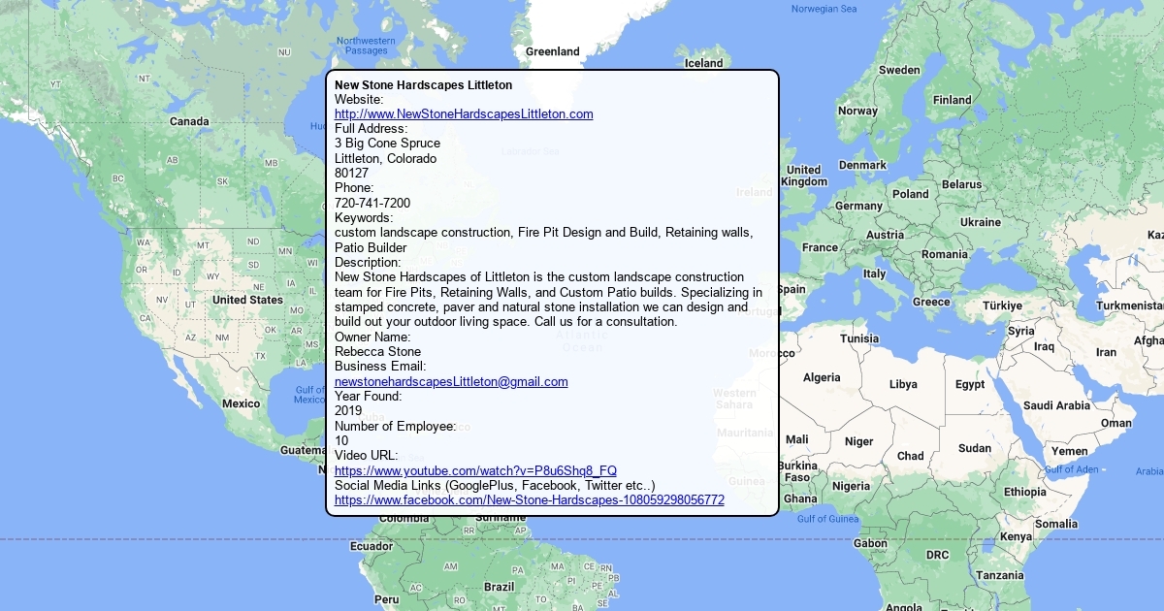This screenshot has width=1164, height=611.
Task: Click the phone number 720-741-7200
Action: 372,203
